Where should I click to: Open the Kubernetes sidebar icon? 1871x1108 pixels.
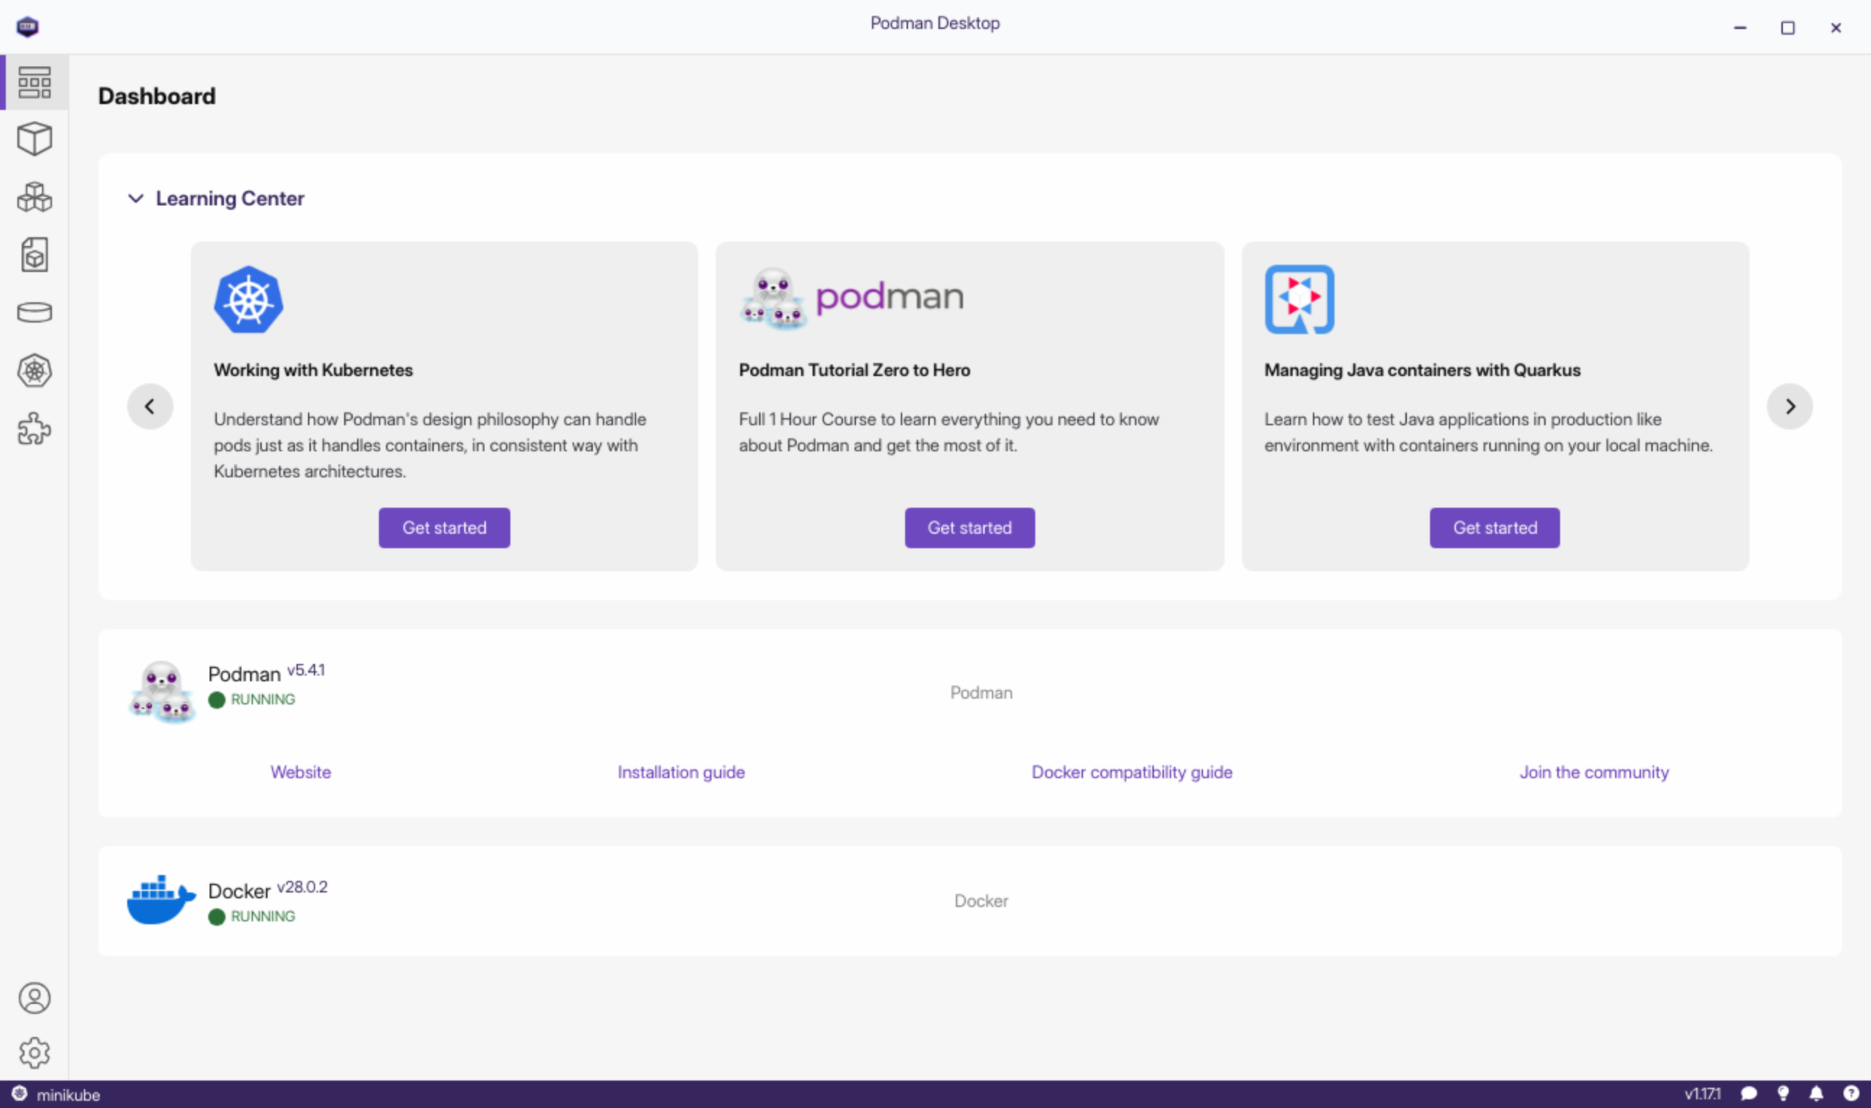[x=34, y=370]
